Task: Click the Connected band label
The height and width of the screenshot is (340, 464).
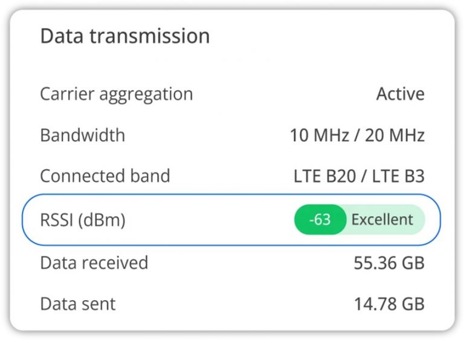Action: (105, 176)
